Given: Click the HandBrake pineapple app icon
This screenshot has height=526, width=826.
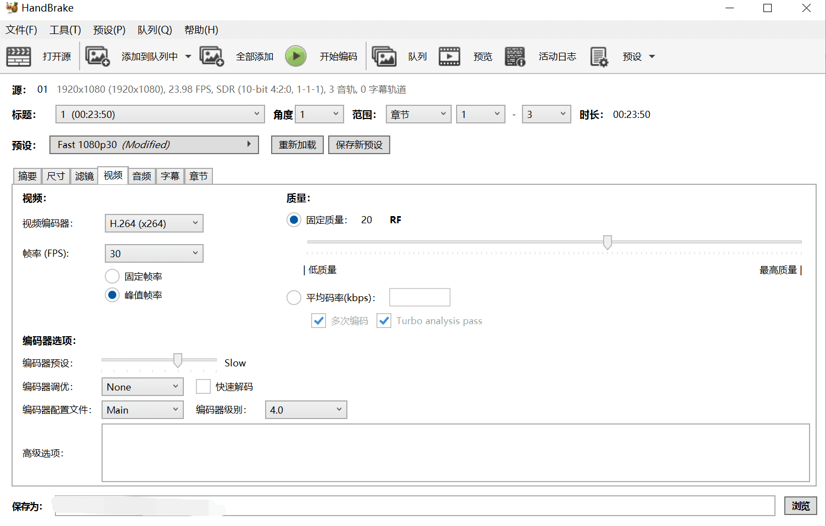Looking at the screenshot, I should [12, 8].
